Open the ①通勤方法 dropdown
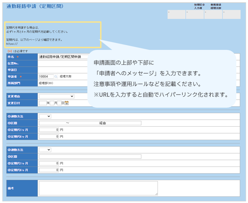Screen dimensions: 248x203 tap(45, 117)
